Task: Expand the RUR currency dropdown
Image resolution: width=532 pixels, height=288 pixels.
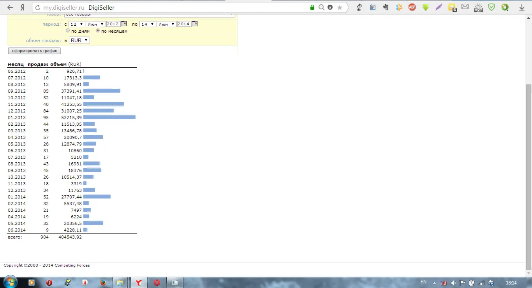Action: tap(79, 40)
